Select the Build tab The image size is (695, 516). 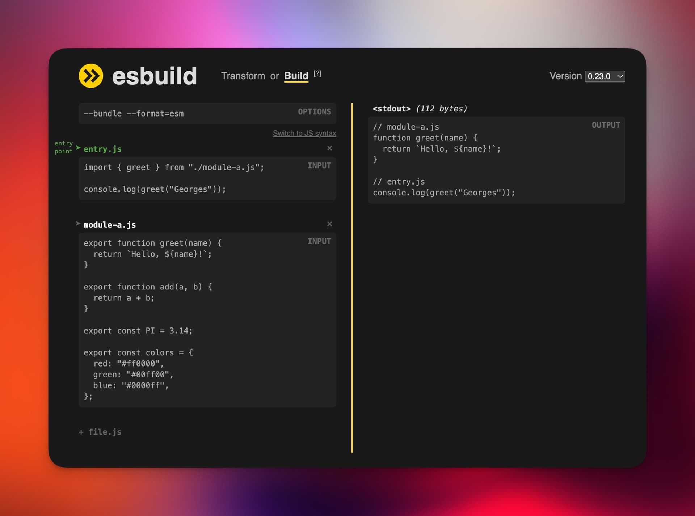296,76
